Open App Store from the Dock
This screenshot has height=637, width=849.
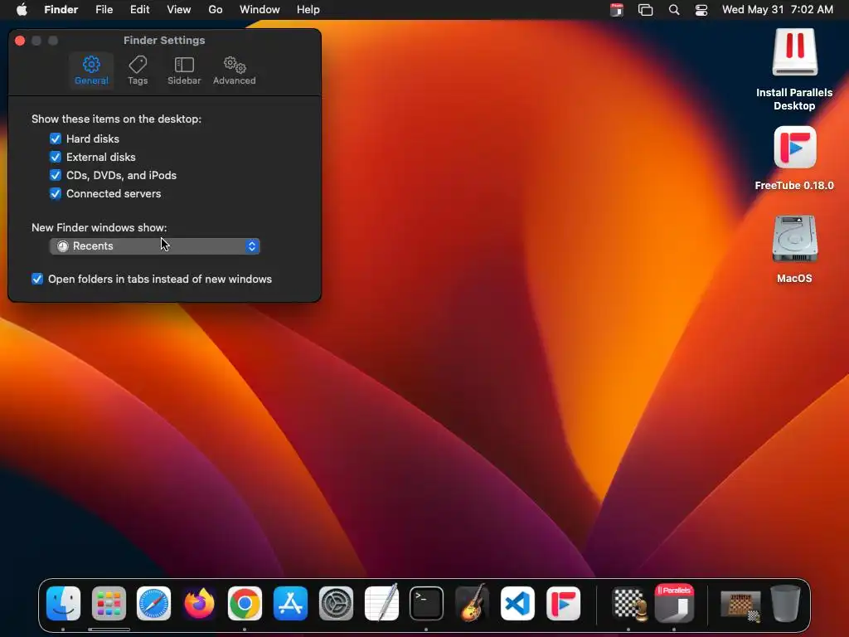(291, 604)
